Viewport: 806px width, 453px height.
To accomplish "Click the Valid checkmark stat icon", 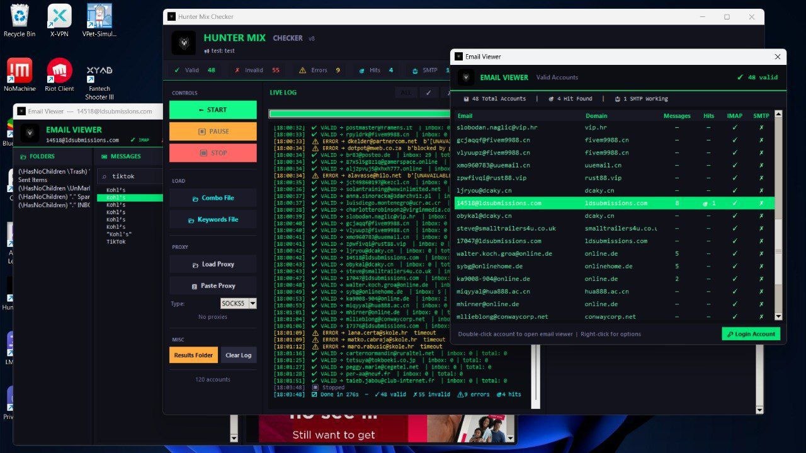I will pos(177,70).
